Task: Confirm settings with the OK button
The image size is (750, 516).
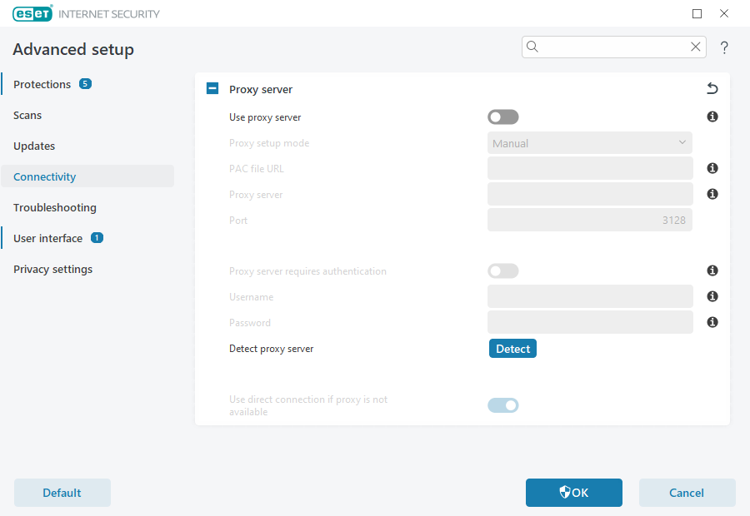Action: (x=574, y=493)
